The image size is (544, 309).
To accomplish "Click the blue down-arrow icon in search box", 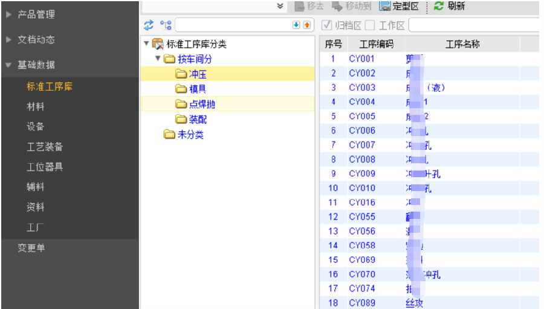I will click(296, 25).
